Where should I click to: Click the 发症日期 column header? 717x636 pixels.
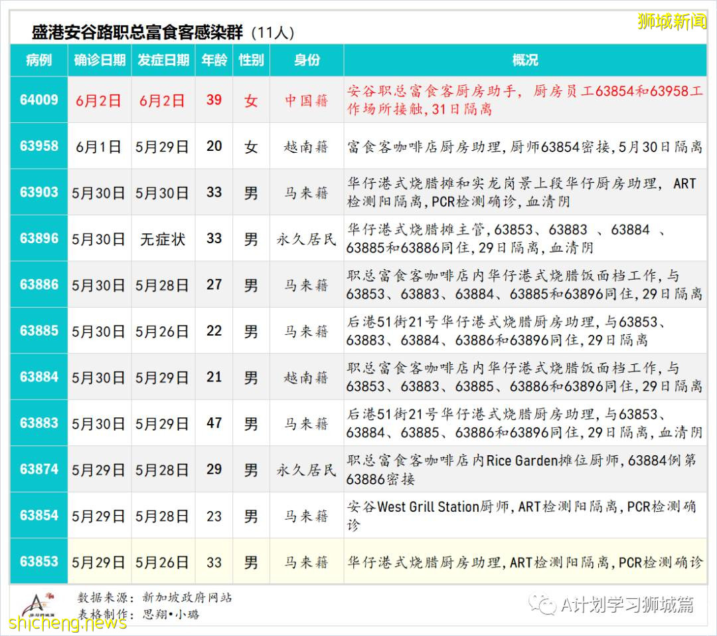click(x=163, y=60)
